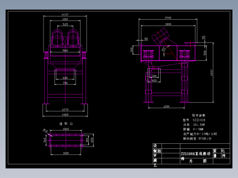
Task: Select the 1270 base dimension
Action: pos(65,110)
